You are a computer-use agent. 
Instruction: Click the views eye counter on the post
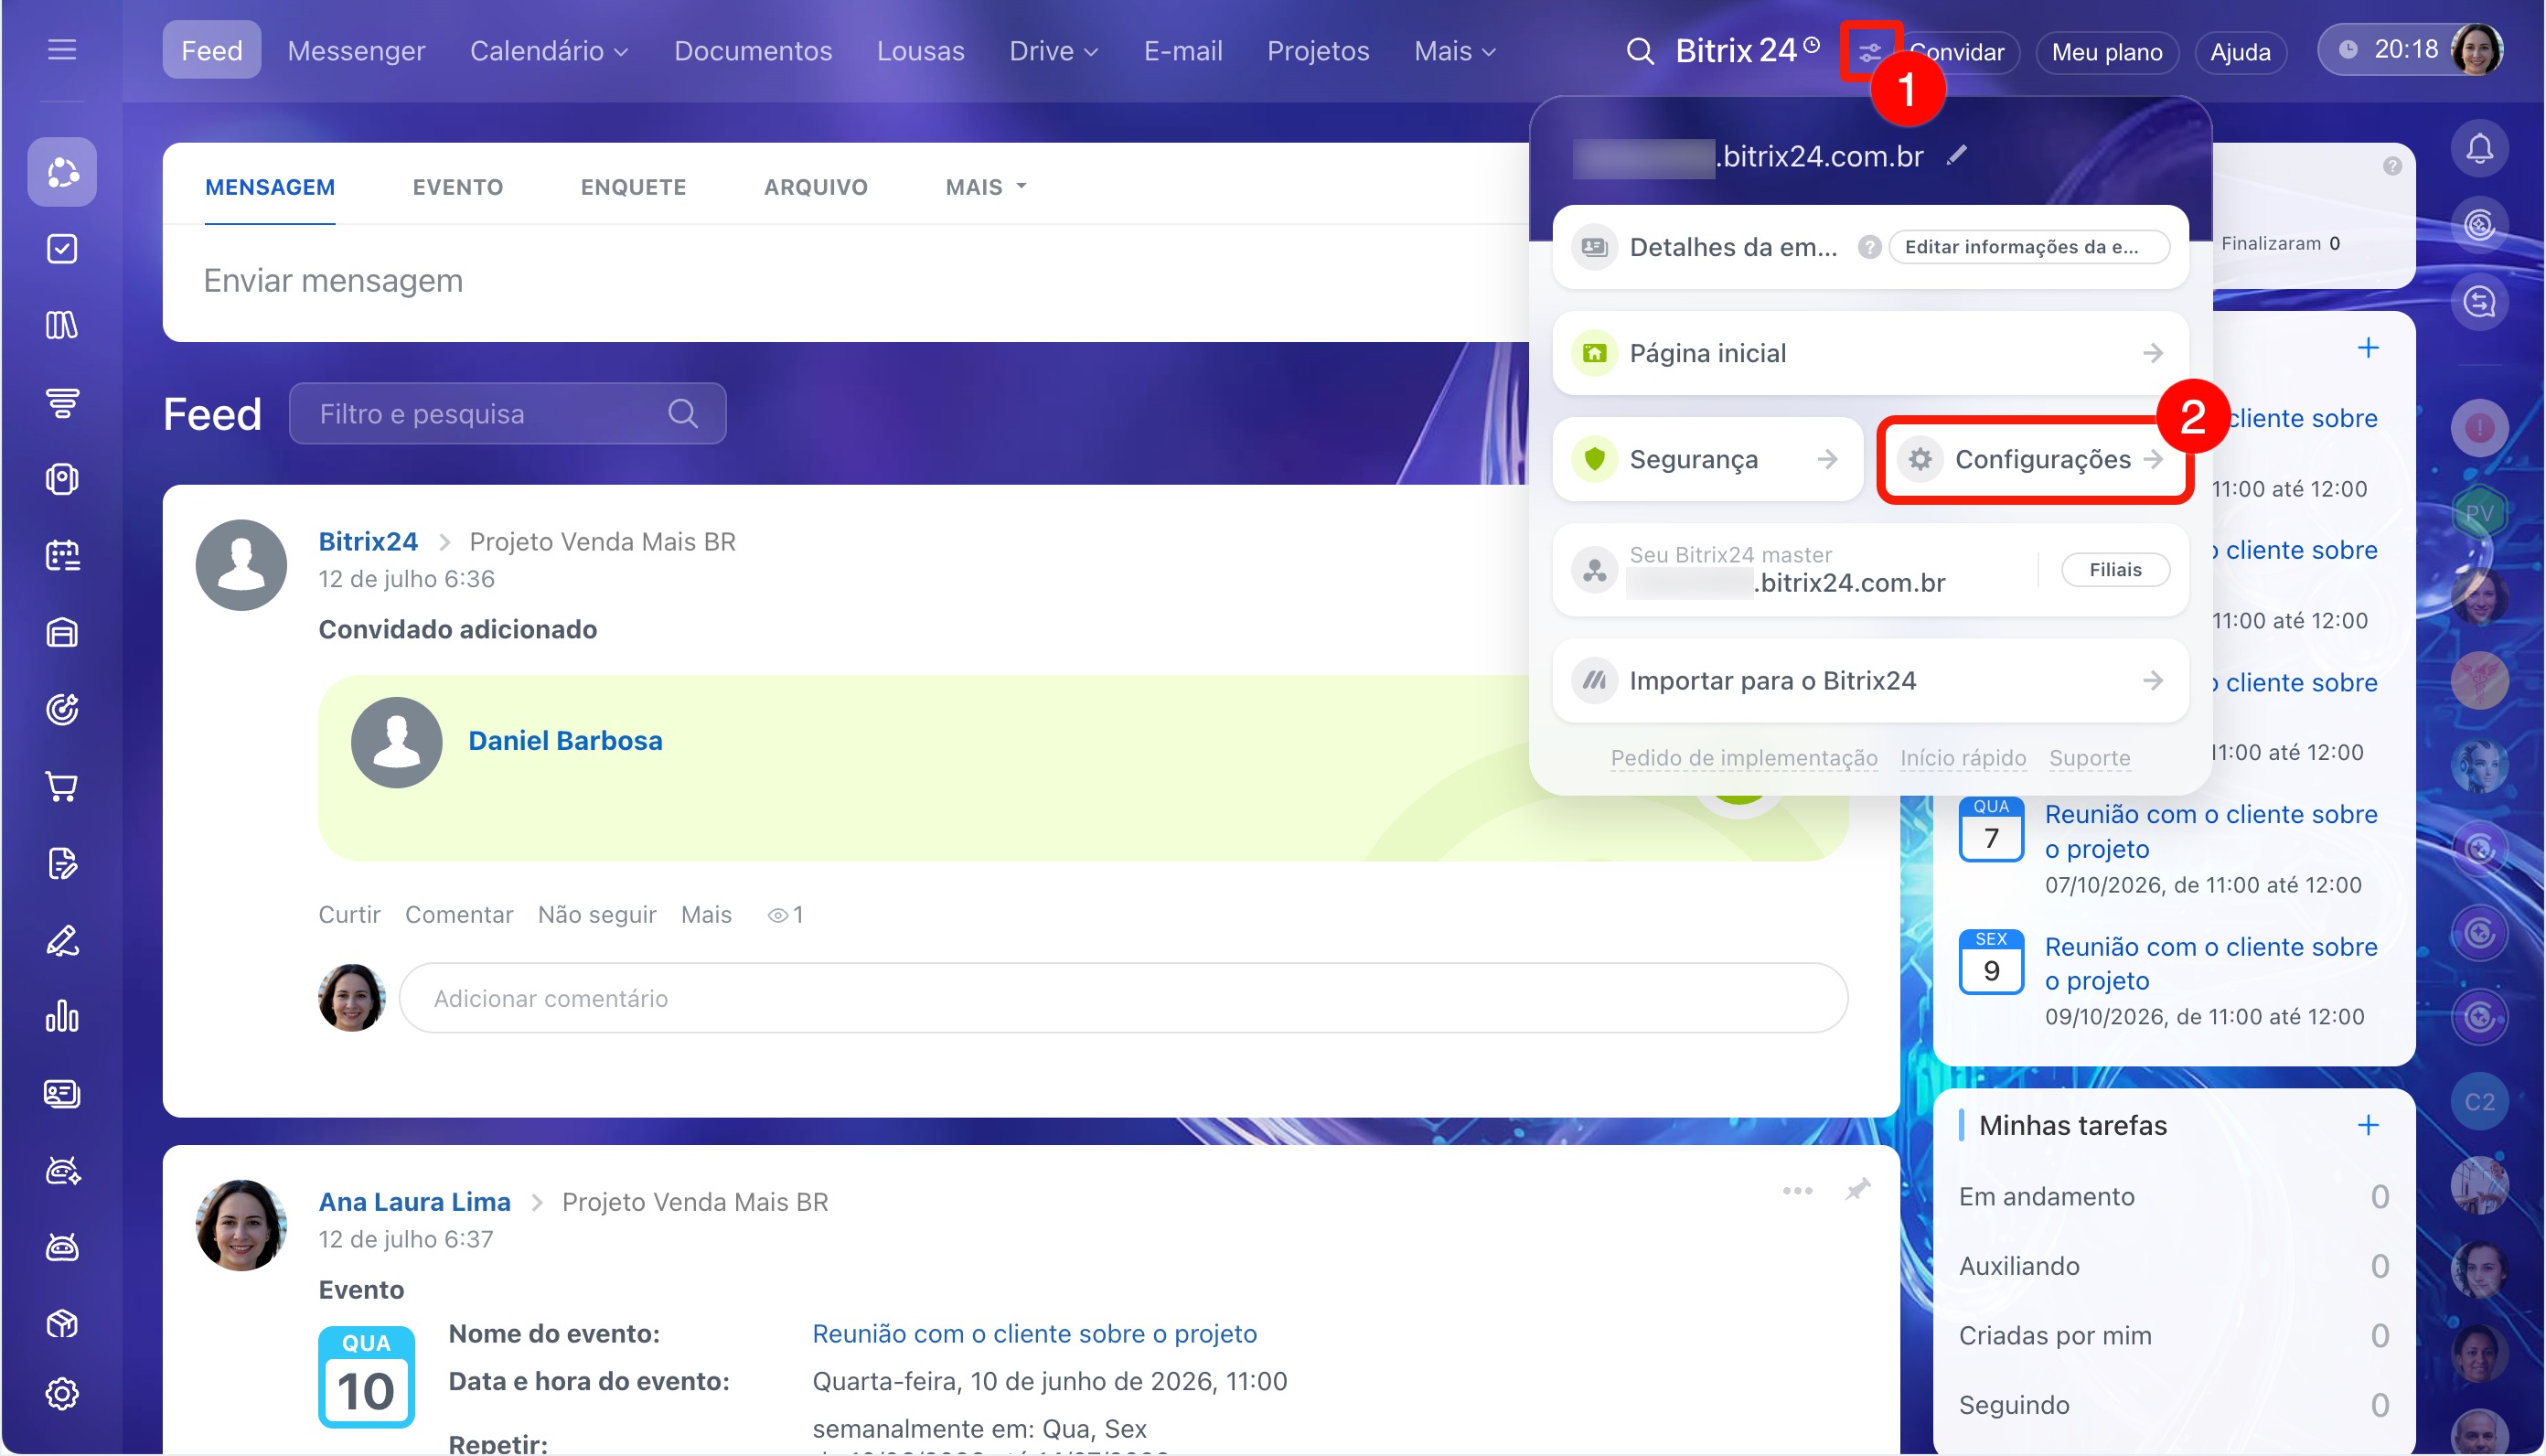786,915
